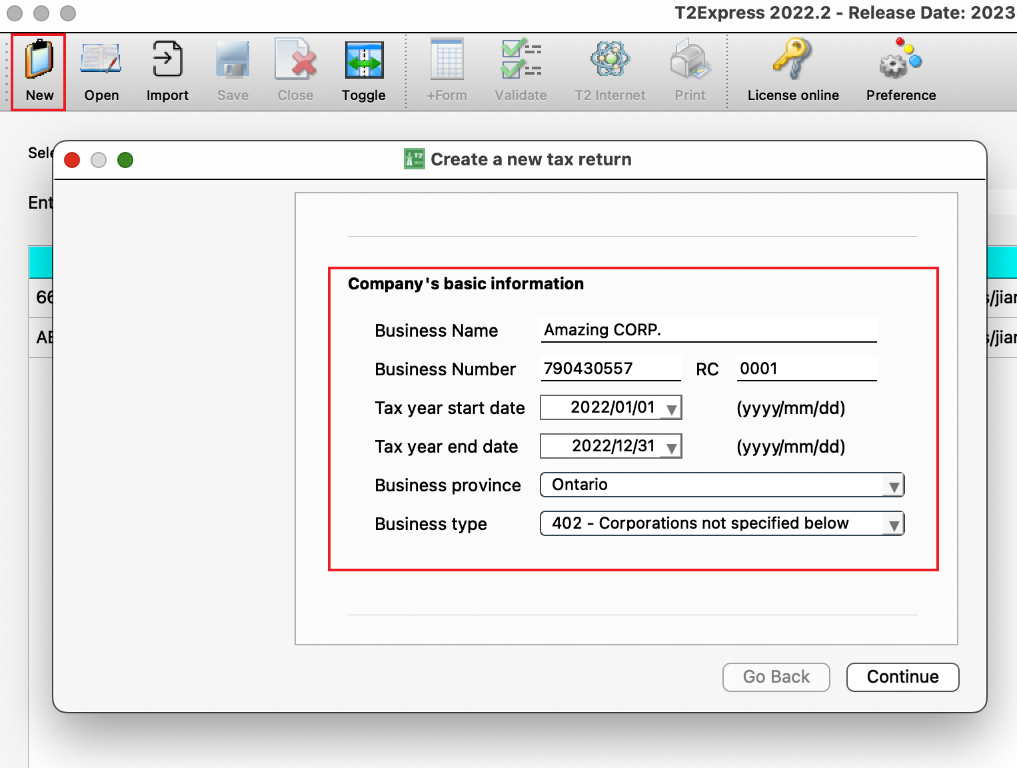Click the New tax return toolbar icon
1017x768 pixels.
pyautogui.click(x=39, y=71)
